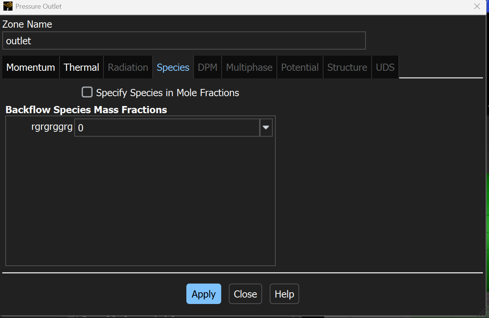The width and height of the screenshot is (489, 318).
Task: Open the Multiphase tab
Action: pyautogui.click(x=249, y=67)
